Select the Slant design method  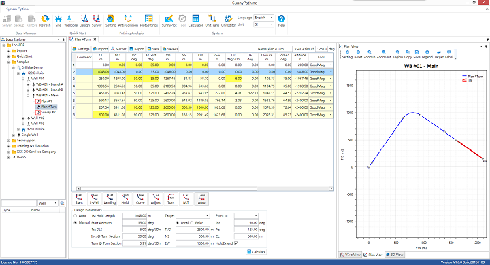click(79, 199)
